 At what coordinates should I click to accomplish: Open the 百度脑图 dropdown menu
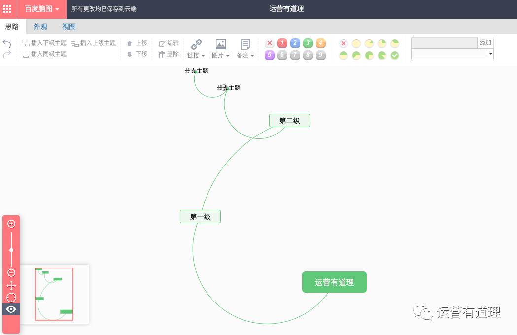coord(42,9)
